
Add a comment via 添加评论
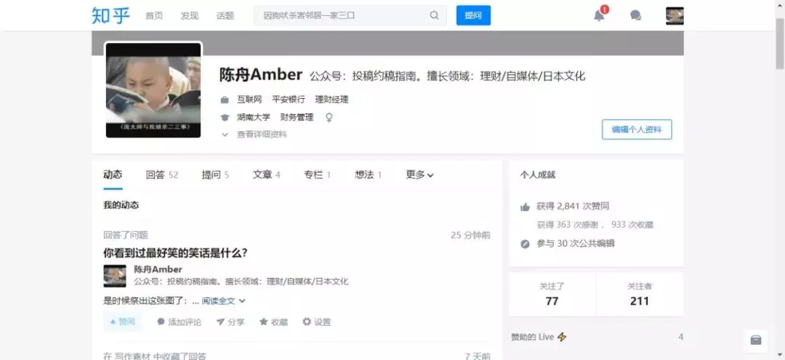coord(180,322)
